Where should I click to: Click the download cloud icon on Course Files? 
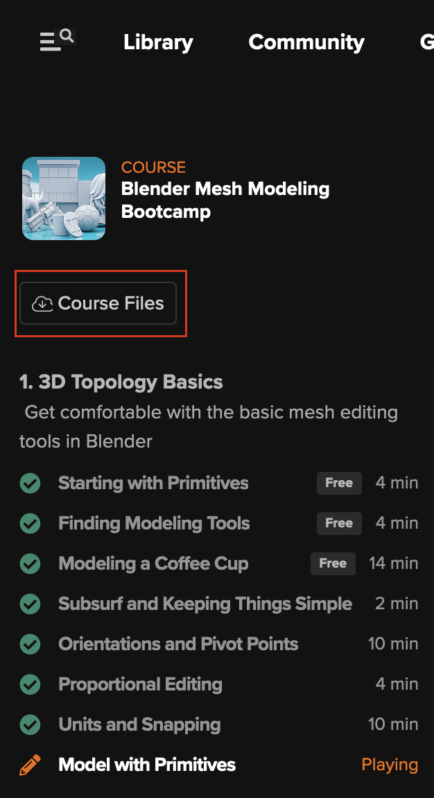43,303
